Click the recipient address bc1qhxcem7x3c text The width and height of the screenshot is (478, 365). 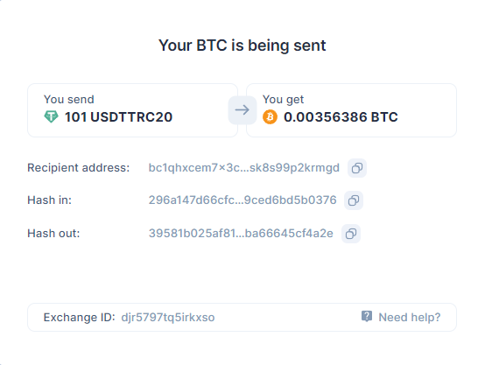point(244,168)
